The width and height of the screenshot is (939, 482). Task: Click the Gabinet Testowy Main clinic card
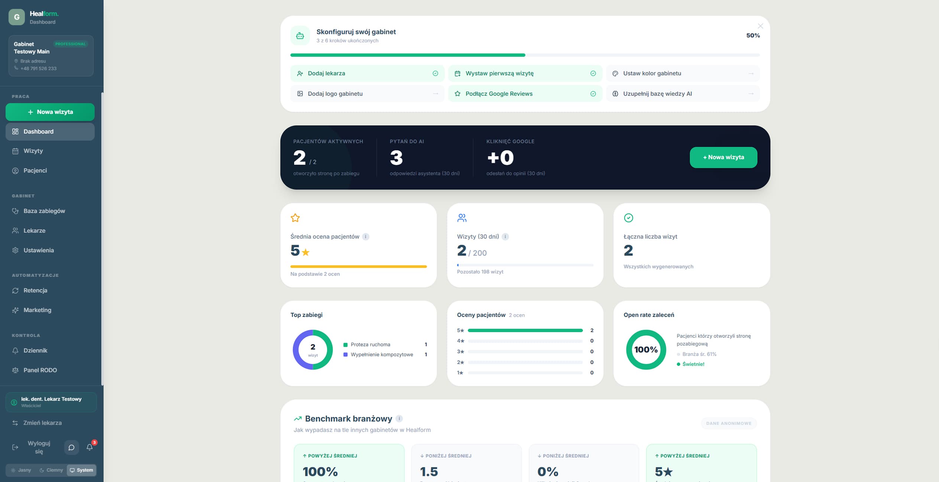coord(51,56)
